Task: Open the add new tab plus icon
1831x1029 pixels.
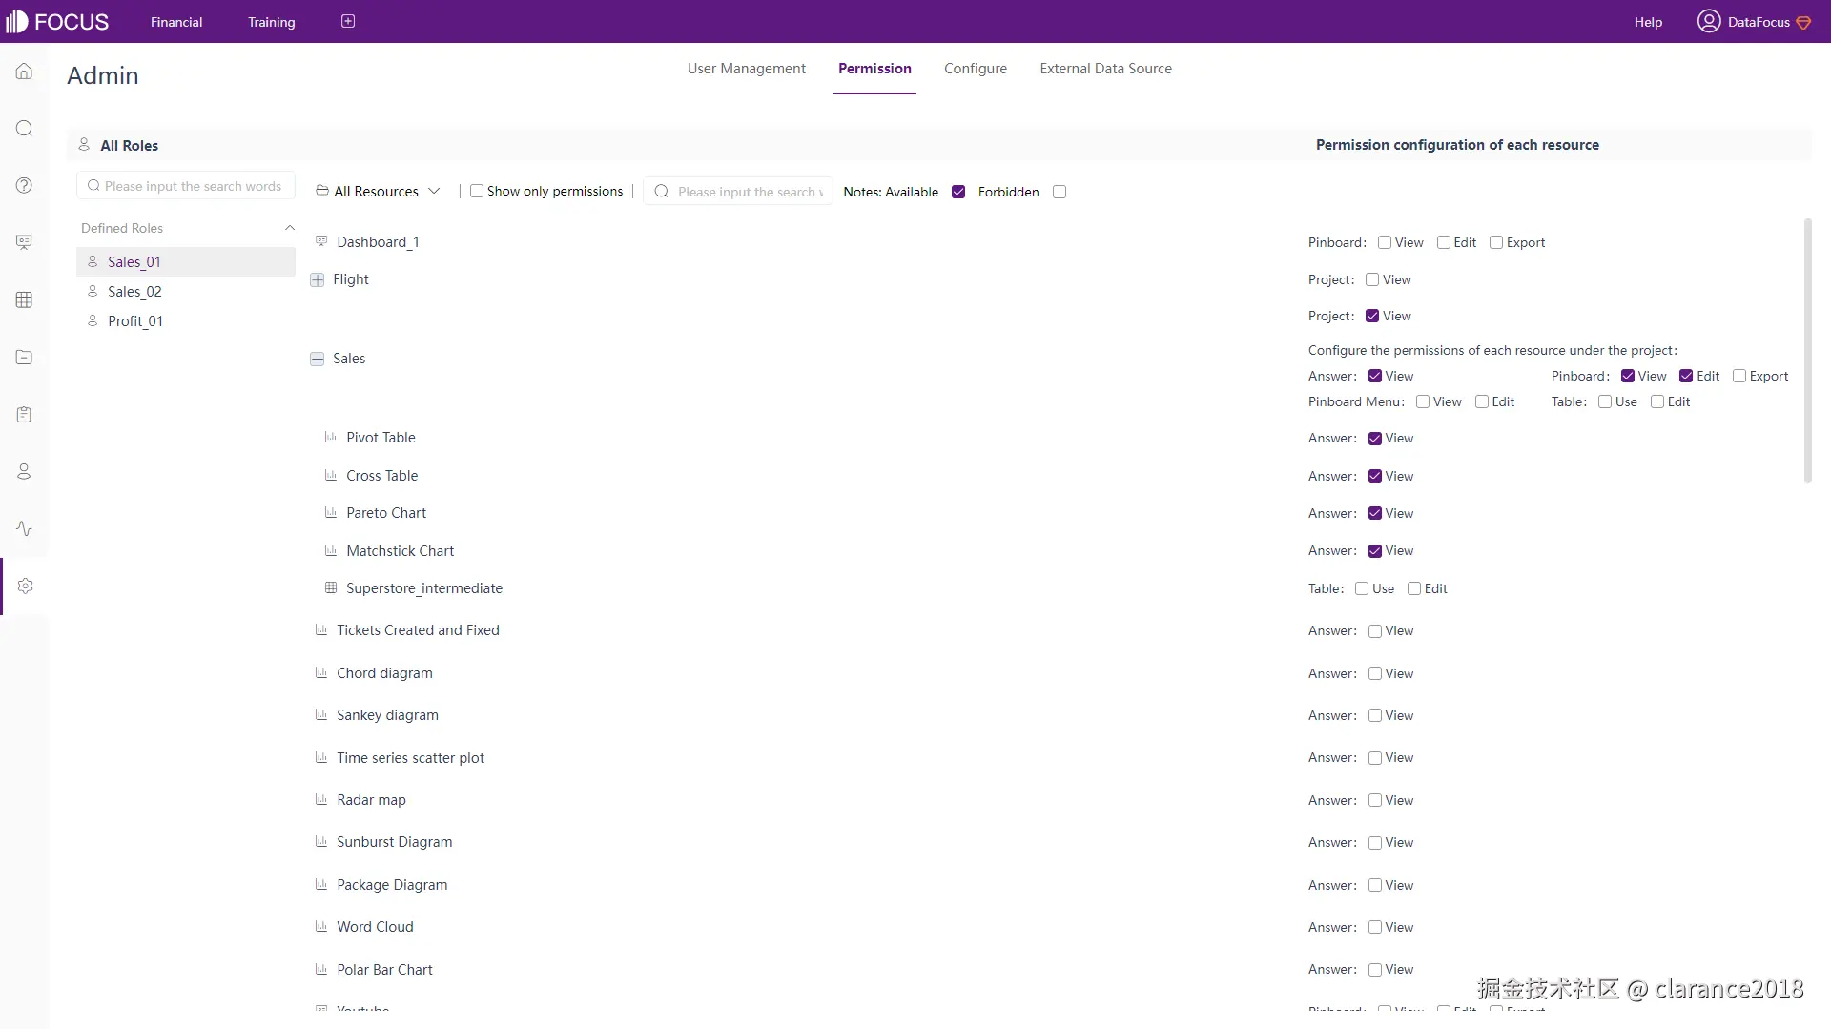Action: (348, 21)
